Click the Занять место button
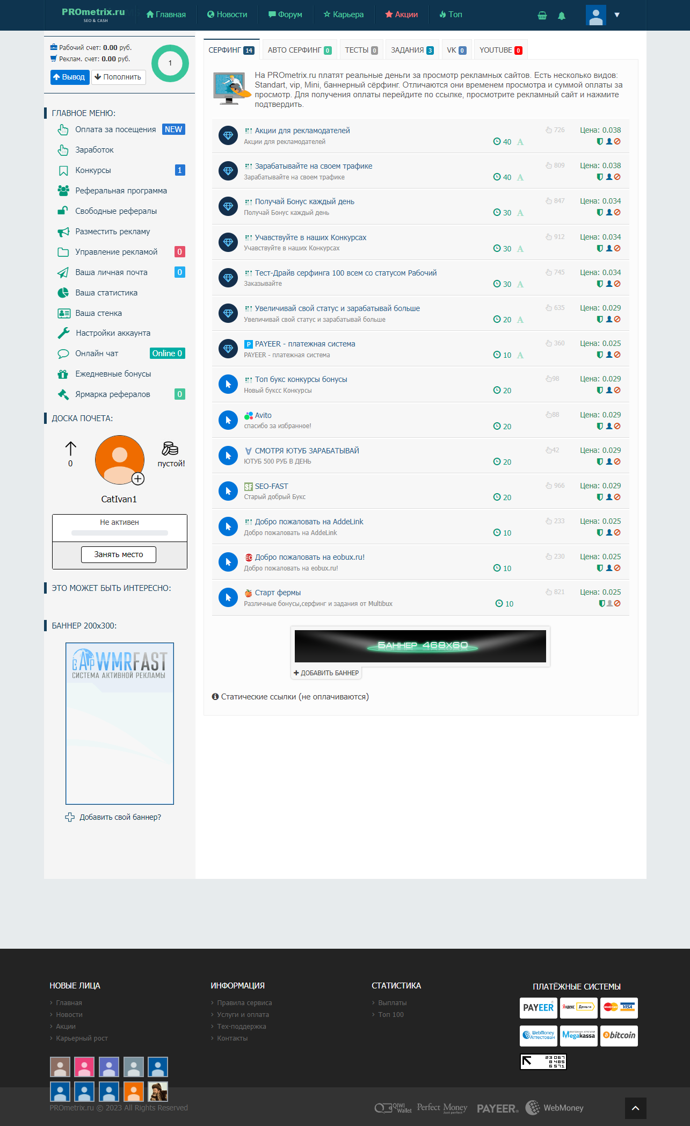The width and height of the screenshot is (690, 1126). [x=119, y=554]
